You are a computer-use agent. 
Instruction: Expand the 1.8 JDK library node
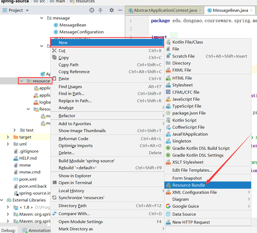(8, 207)
